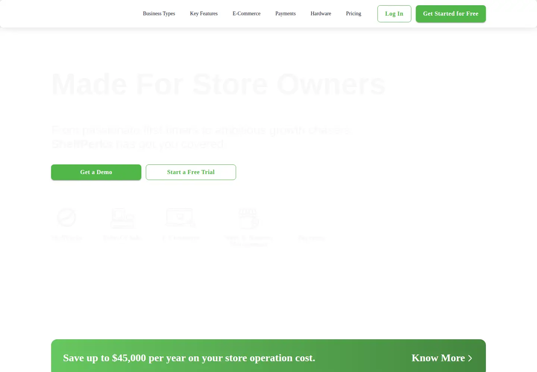The height and width of the screenshot is (372, 537).
Task: Request a demo with Get a Demo
Action: (96, 172)
